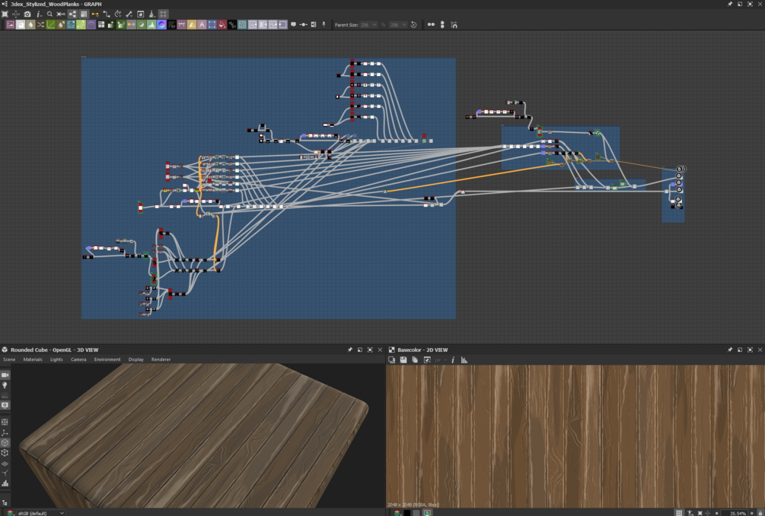This screenshot has width=765, height=516.
Task: Toggle graph information display icon
Action: click(39, 14)
